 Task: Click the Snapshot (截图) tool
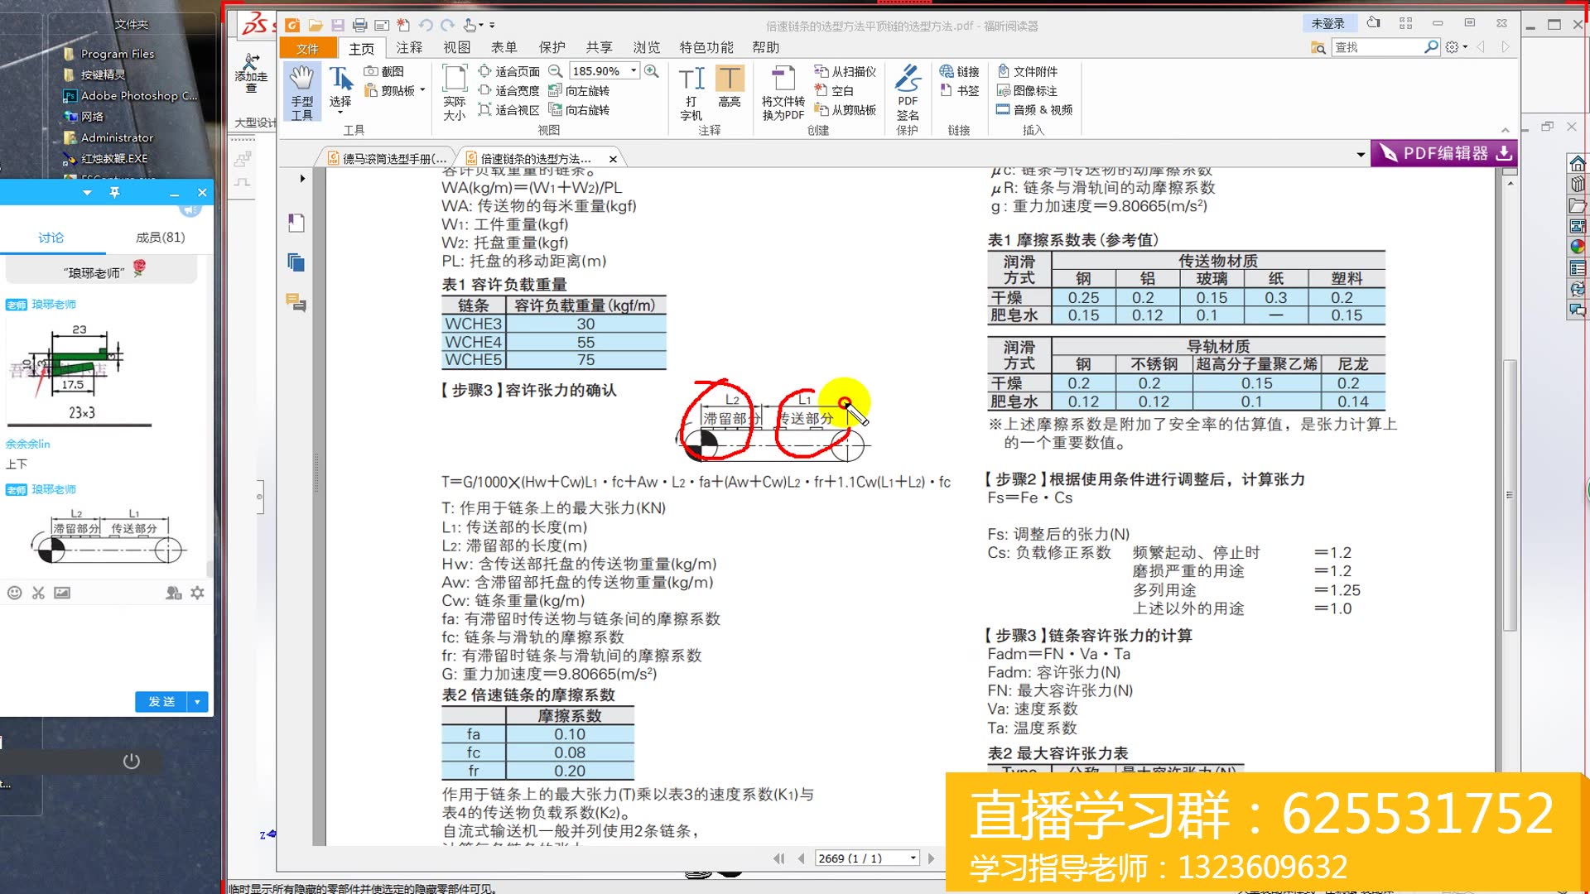[387, 71]
